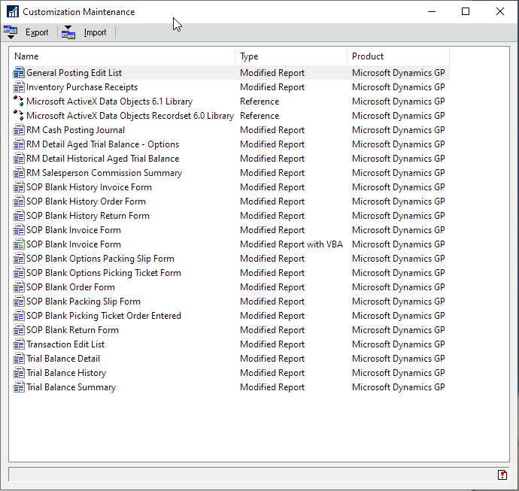Click the Import toolbar icon

68,32
